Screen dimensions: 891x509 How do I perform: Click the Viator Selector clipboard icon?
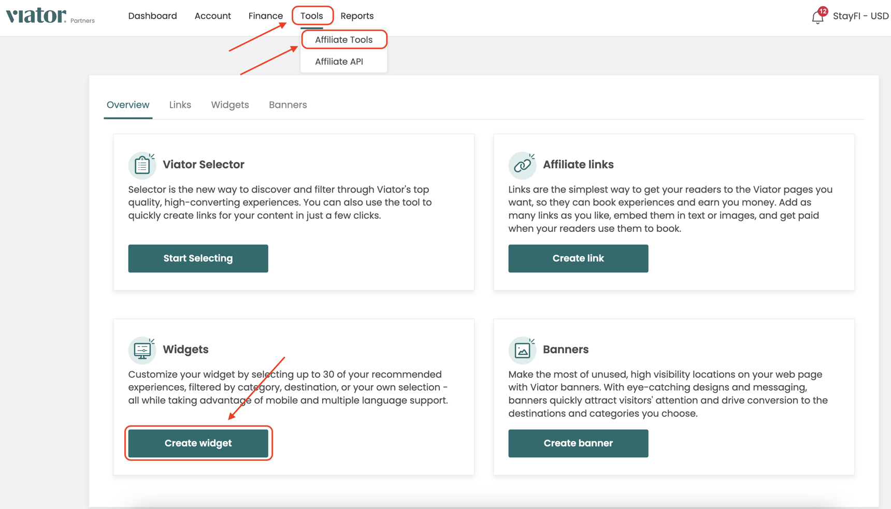tap(142, 165)
